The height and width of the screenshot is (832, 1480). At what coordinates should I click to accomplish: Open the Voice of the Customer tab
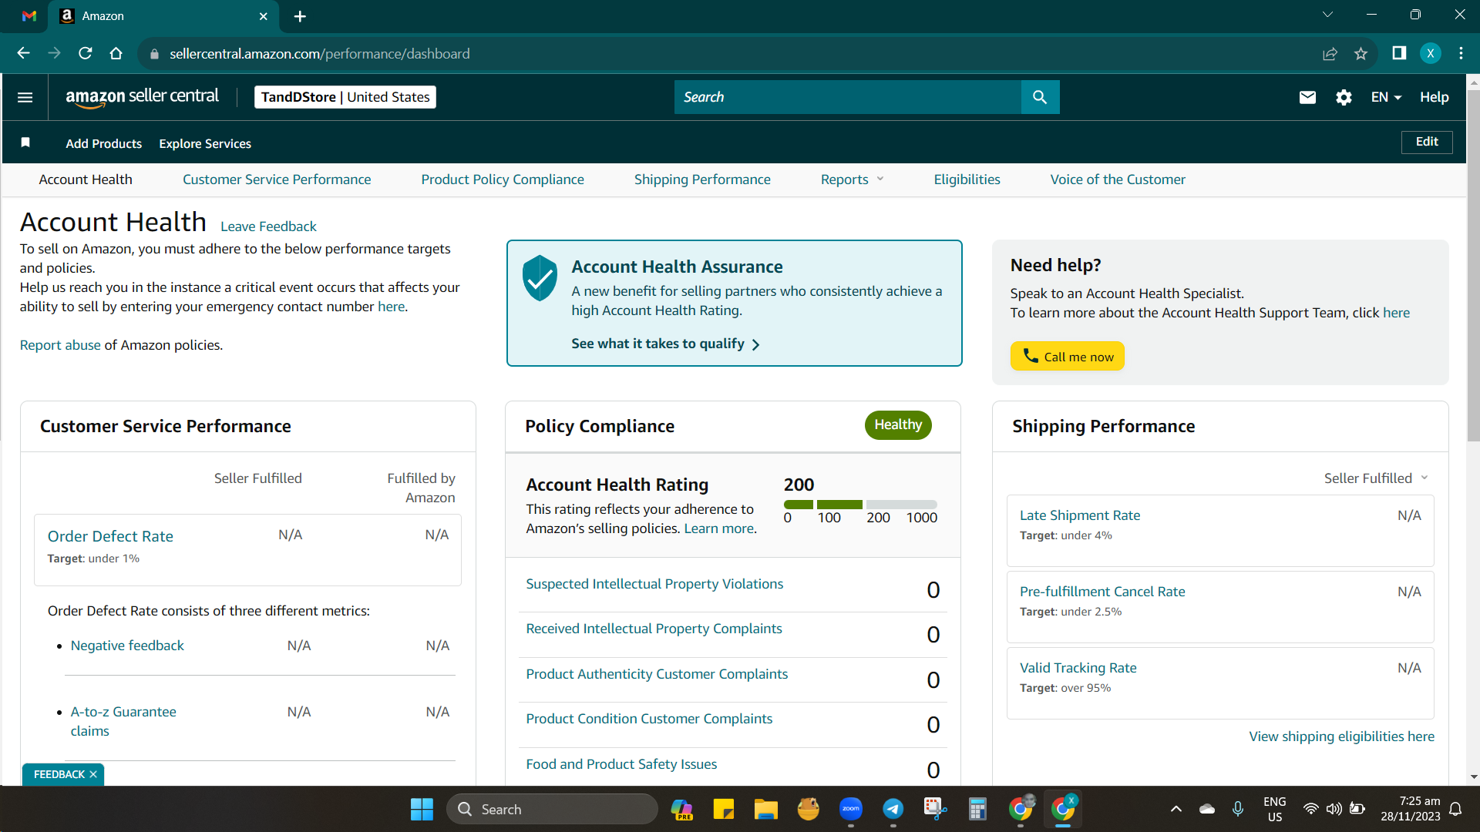point(1118,179)
